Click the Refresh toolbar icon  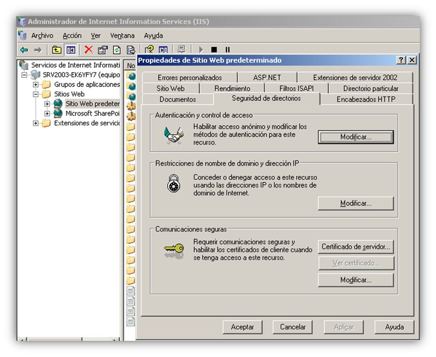[116, 50]
